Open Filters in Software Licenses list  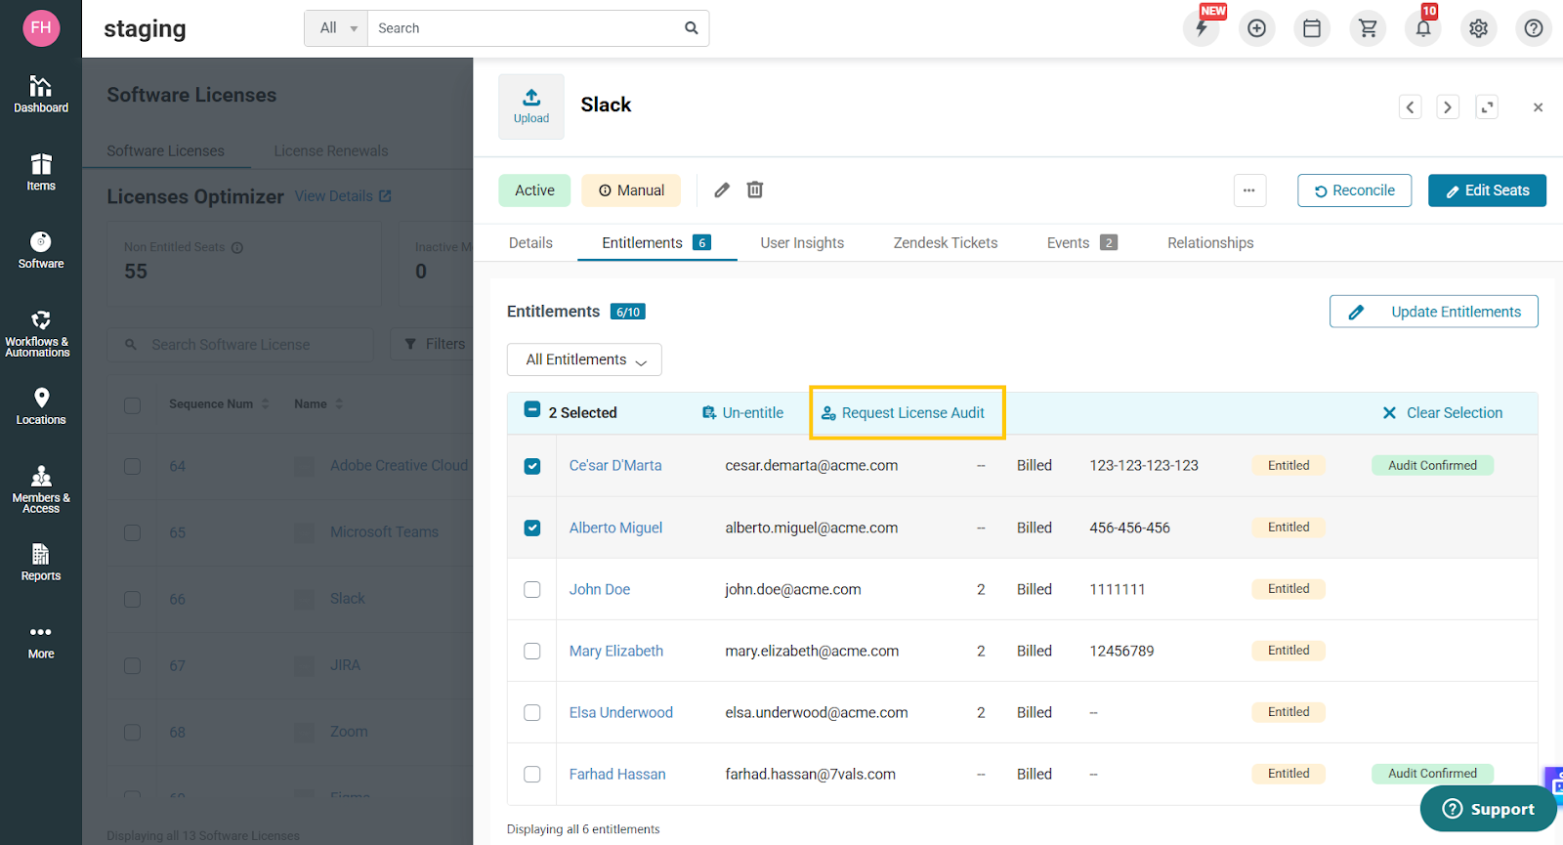pos(435,344)
